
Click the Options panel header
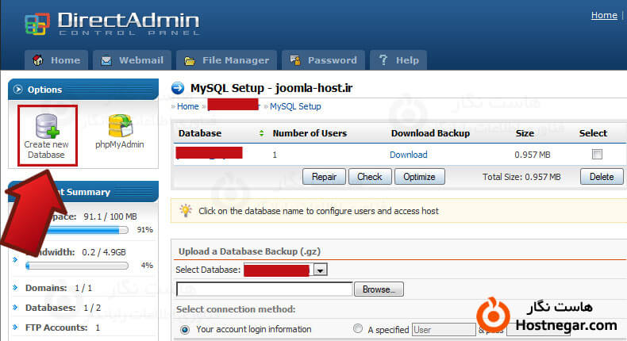click(x=83, y=89)
